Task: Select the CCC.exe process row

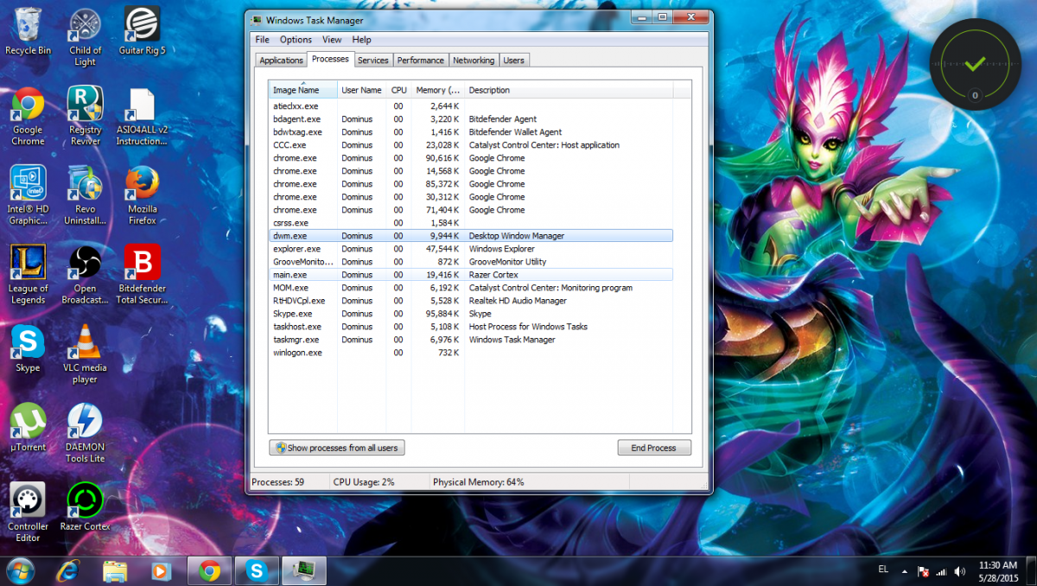Action: (x=471, y=145)
